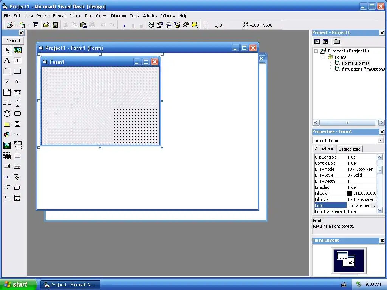The image size is (387, 290).
Task: Select the Data control tool
Action: 17,145
